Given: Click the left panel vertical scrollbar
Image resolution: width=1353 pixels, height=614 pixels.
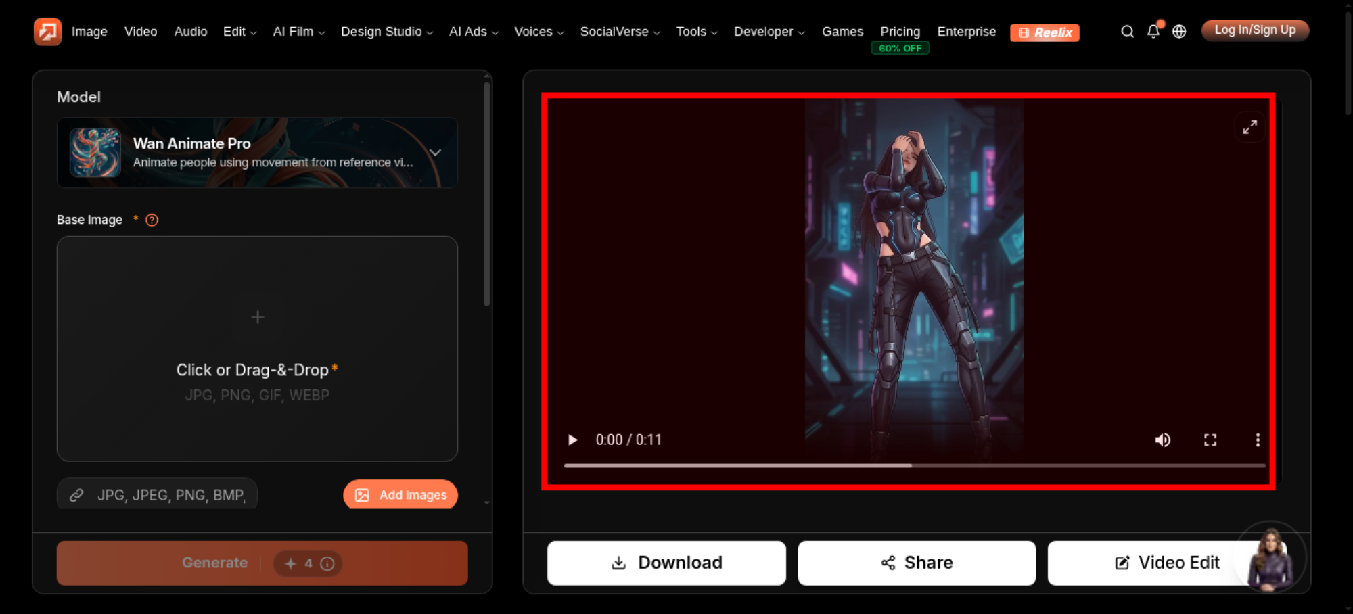Looking at the screenshot, I should (x=486, y=194).
